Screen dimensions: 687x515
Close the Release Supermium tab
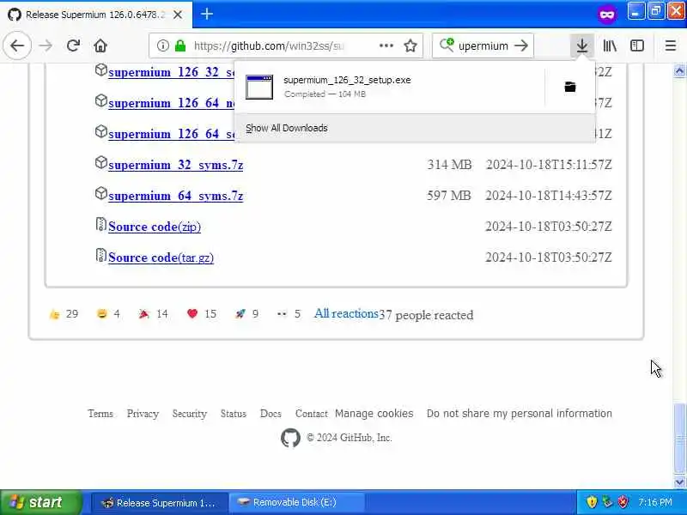pyautogui.click(x=178, y=15)
